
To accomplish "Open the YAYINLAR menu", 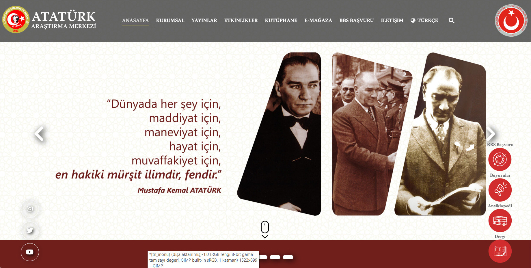I will pyautogui.click(x=204, y=21).
